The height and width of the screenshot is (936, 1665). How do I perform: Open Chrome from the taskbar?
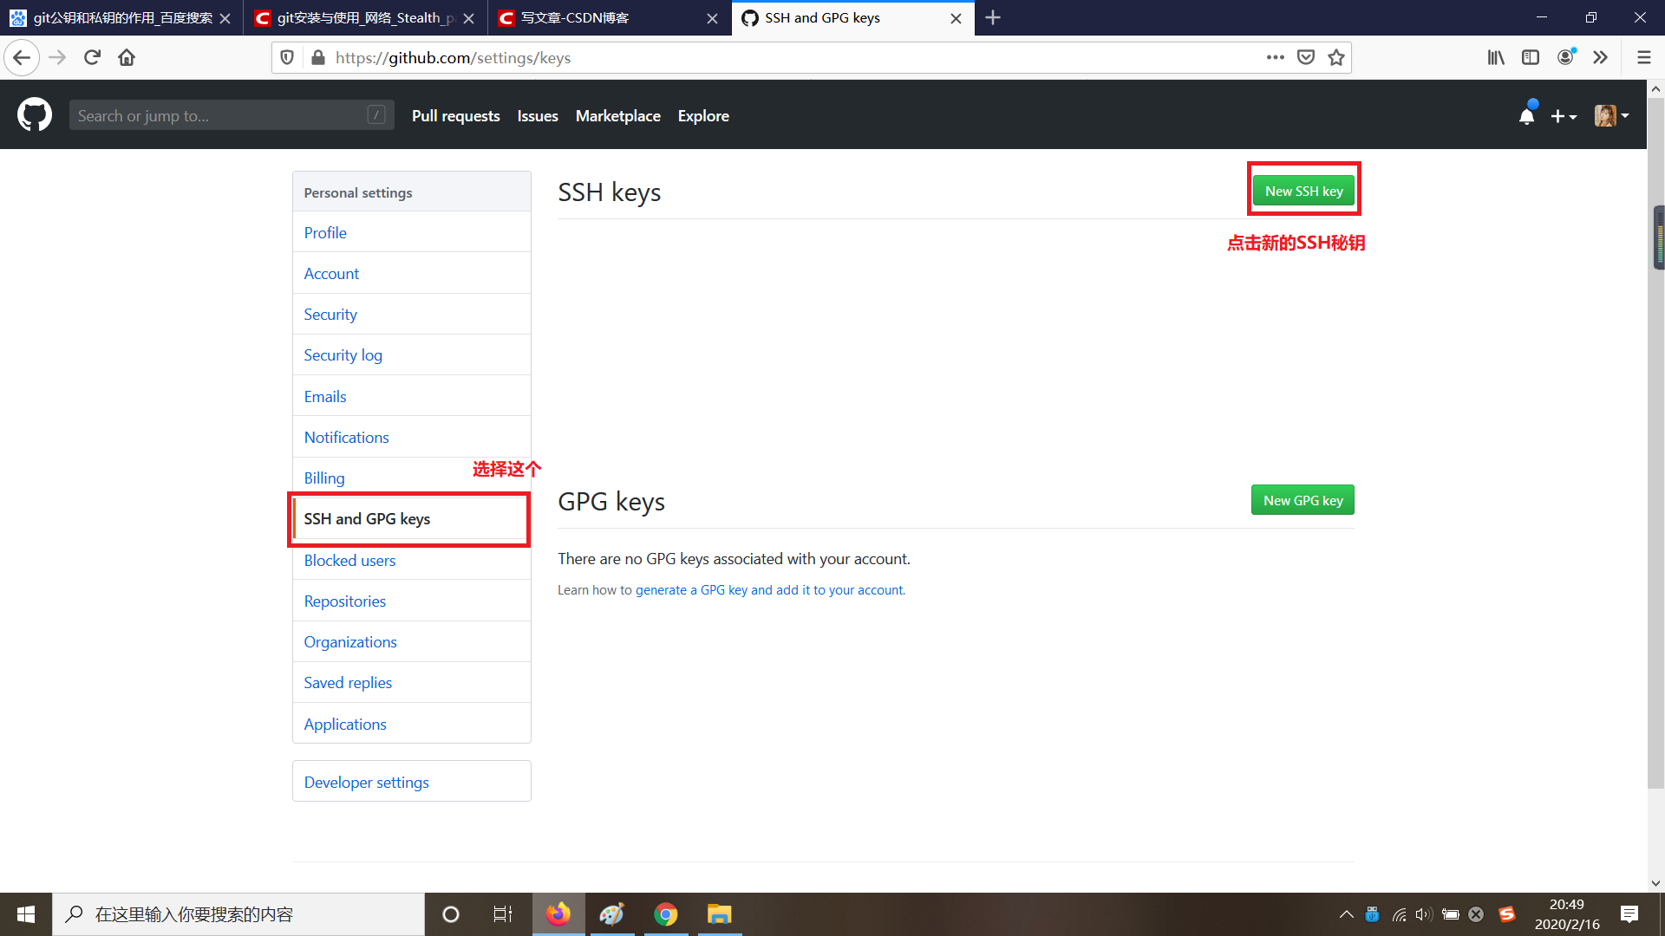(666, 914)
